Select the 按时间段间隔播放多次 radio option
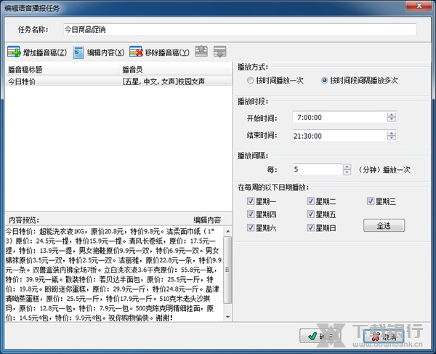436x354 pixels. pyautogui.click(x=324, y=80)
